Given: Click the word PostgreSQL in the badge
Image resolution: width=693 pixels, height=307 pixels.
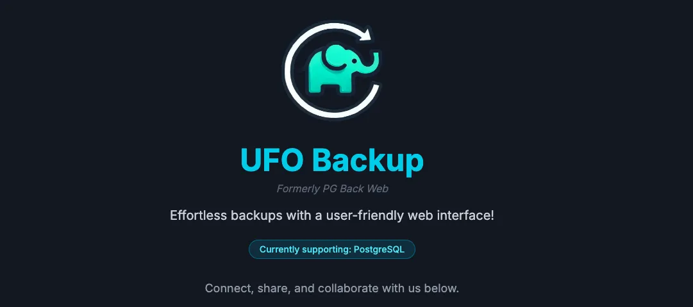Looking at the screenshot, I should coord(380,249).
